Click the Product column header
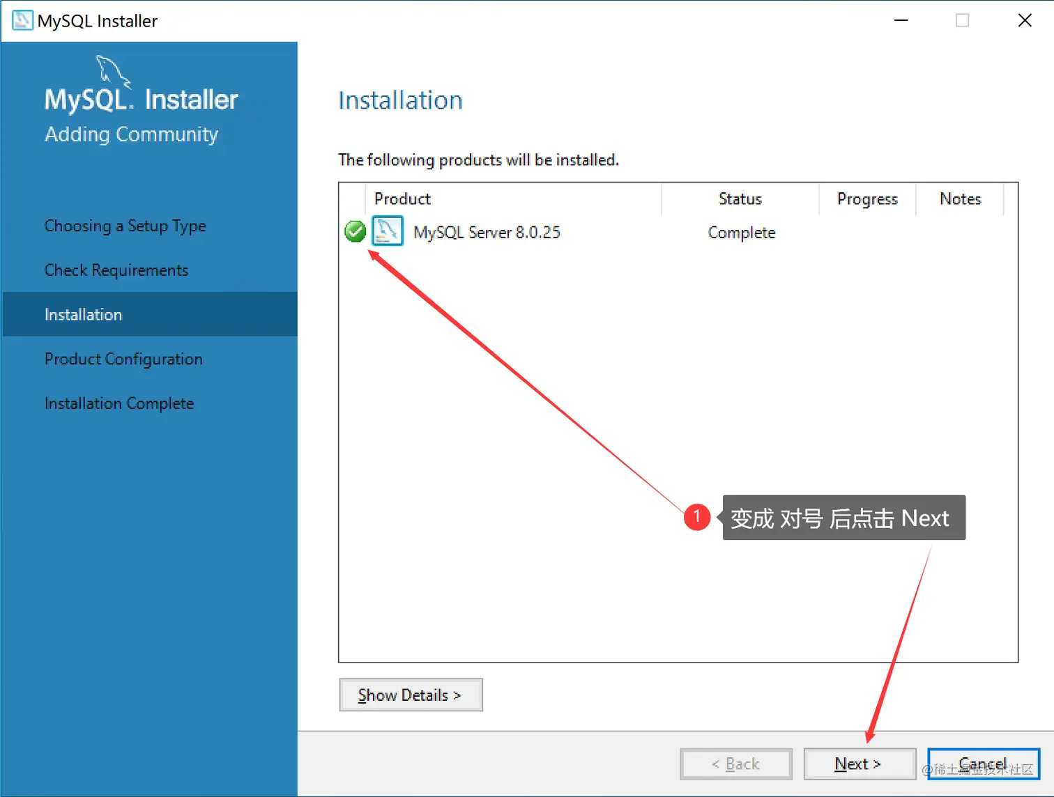Image resolution: width=1054 pixels, height=797 pixels. click(x=513, y=199)
